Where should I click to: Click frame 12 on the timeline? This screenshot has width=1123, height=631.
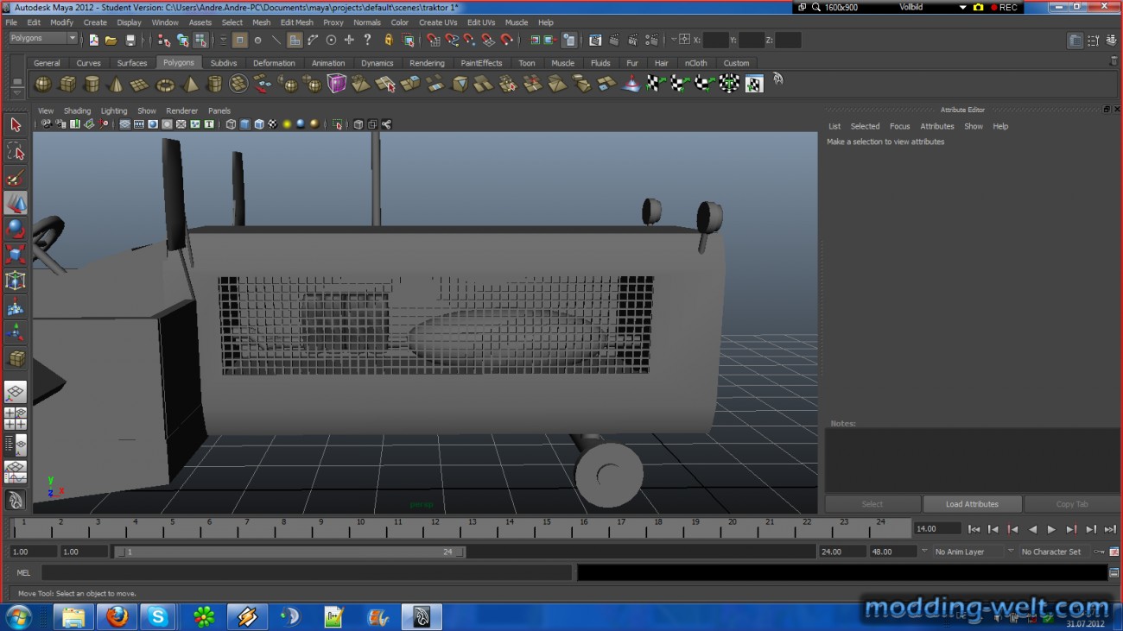(435, 527)
